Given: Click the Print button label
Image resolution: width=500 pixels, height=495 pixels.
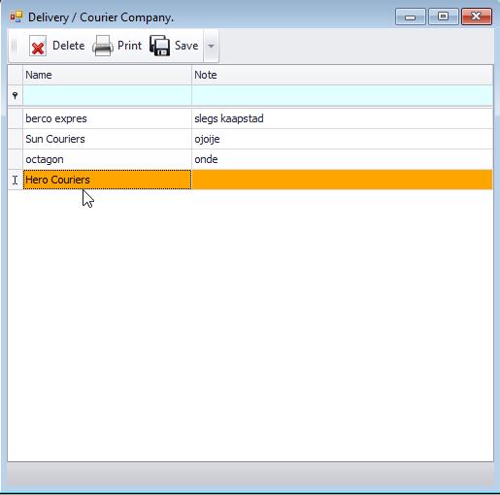Looking at the screenshot, I should [x=129, y=46].
